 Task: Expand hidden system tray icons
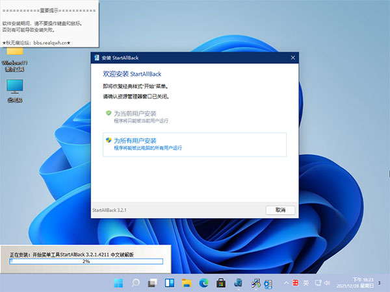point(286,283)
